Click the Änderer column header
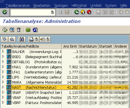The image size is (130, 108). tap(121, 46)
